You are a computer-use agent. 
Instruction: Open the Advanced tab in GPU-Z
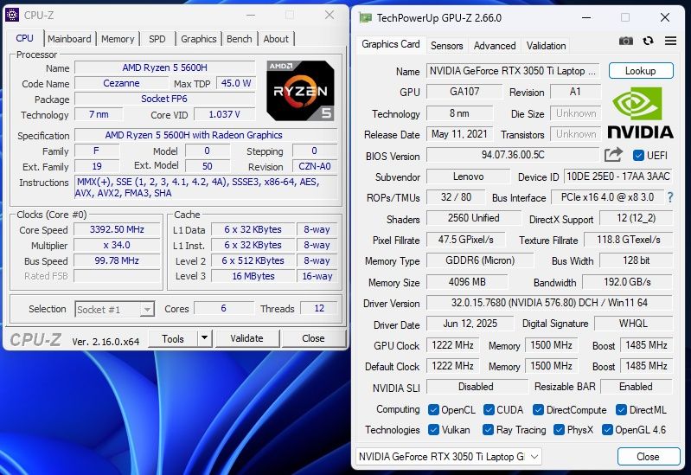(x=495, y=46)
